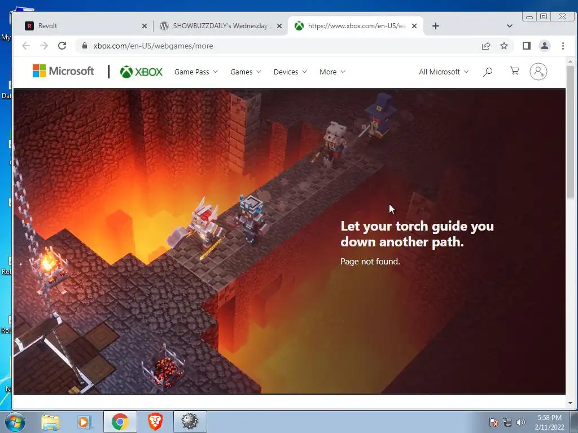578x433 pixels.
Task: Restore down the Chrome window
Action: (x=544, y=16)
